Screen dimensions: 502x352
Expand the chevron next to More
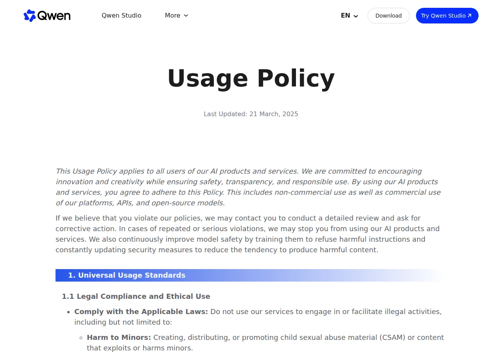[x=186, y=16]
